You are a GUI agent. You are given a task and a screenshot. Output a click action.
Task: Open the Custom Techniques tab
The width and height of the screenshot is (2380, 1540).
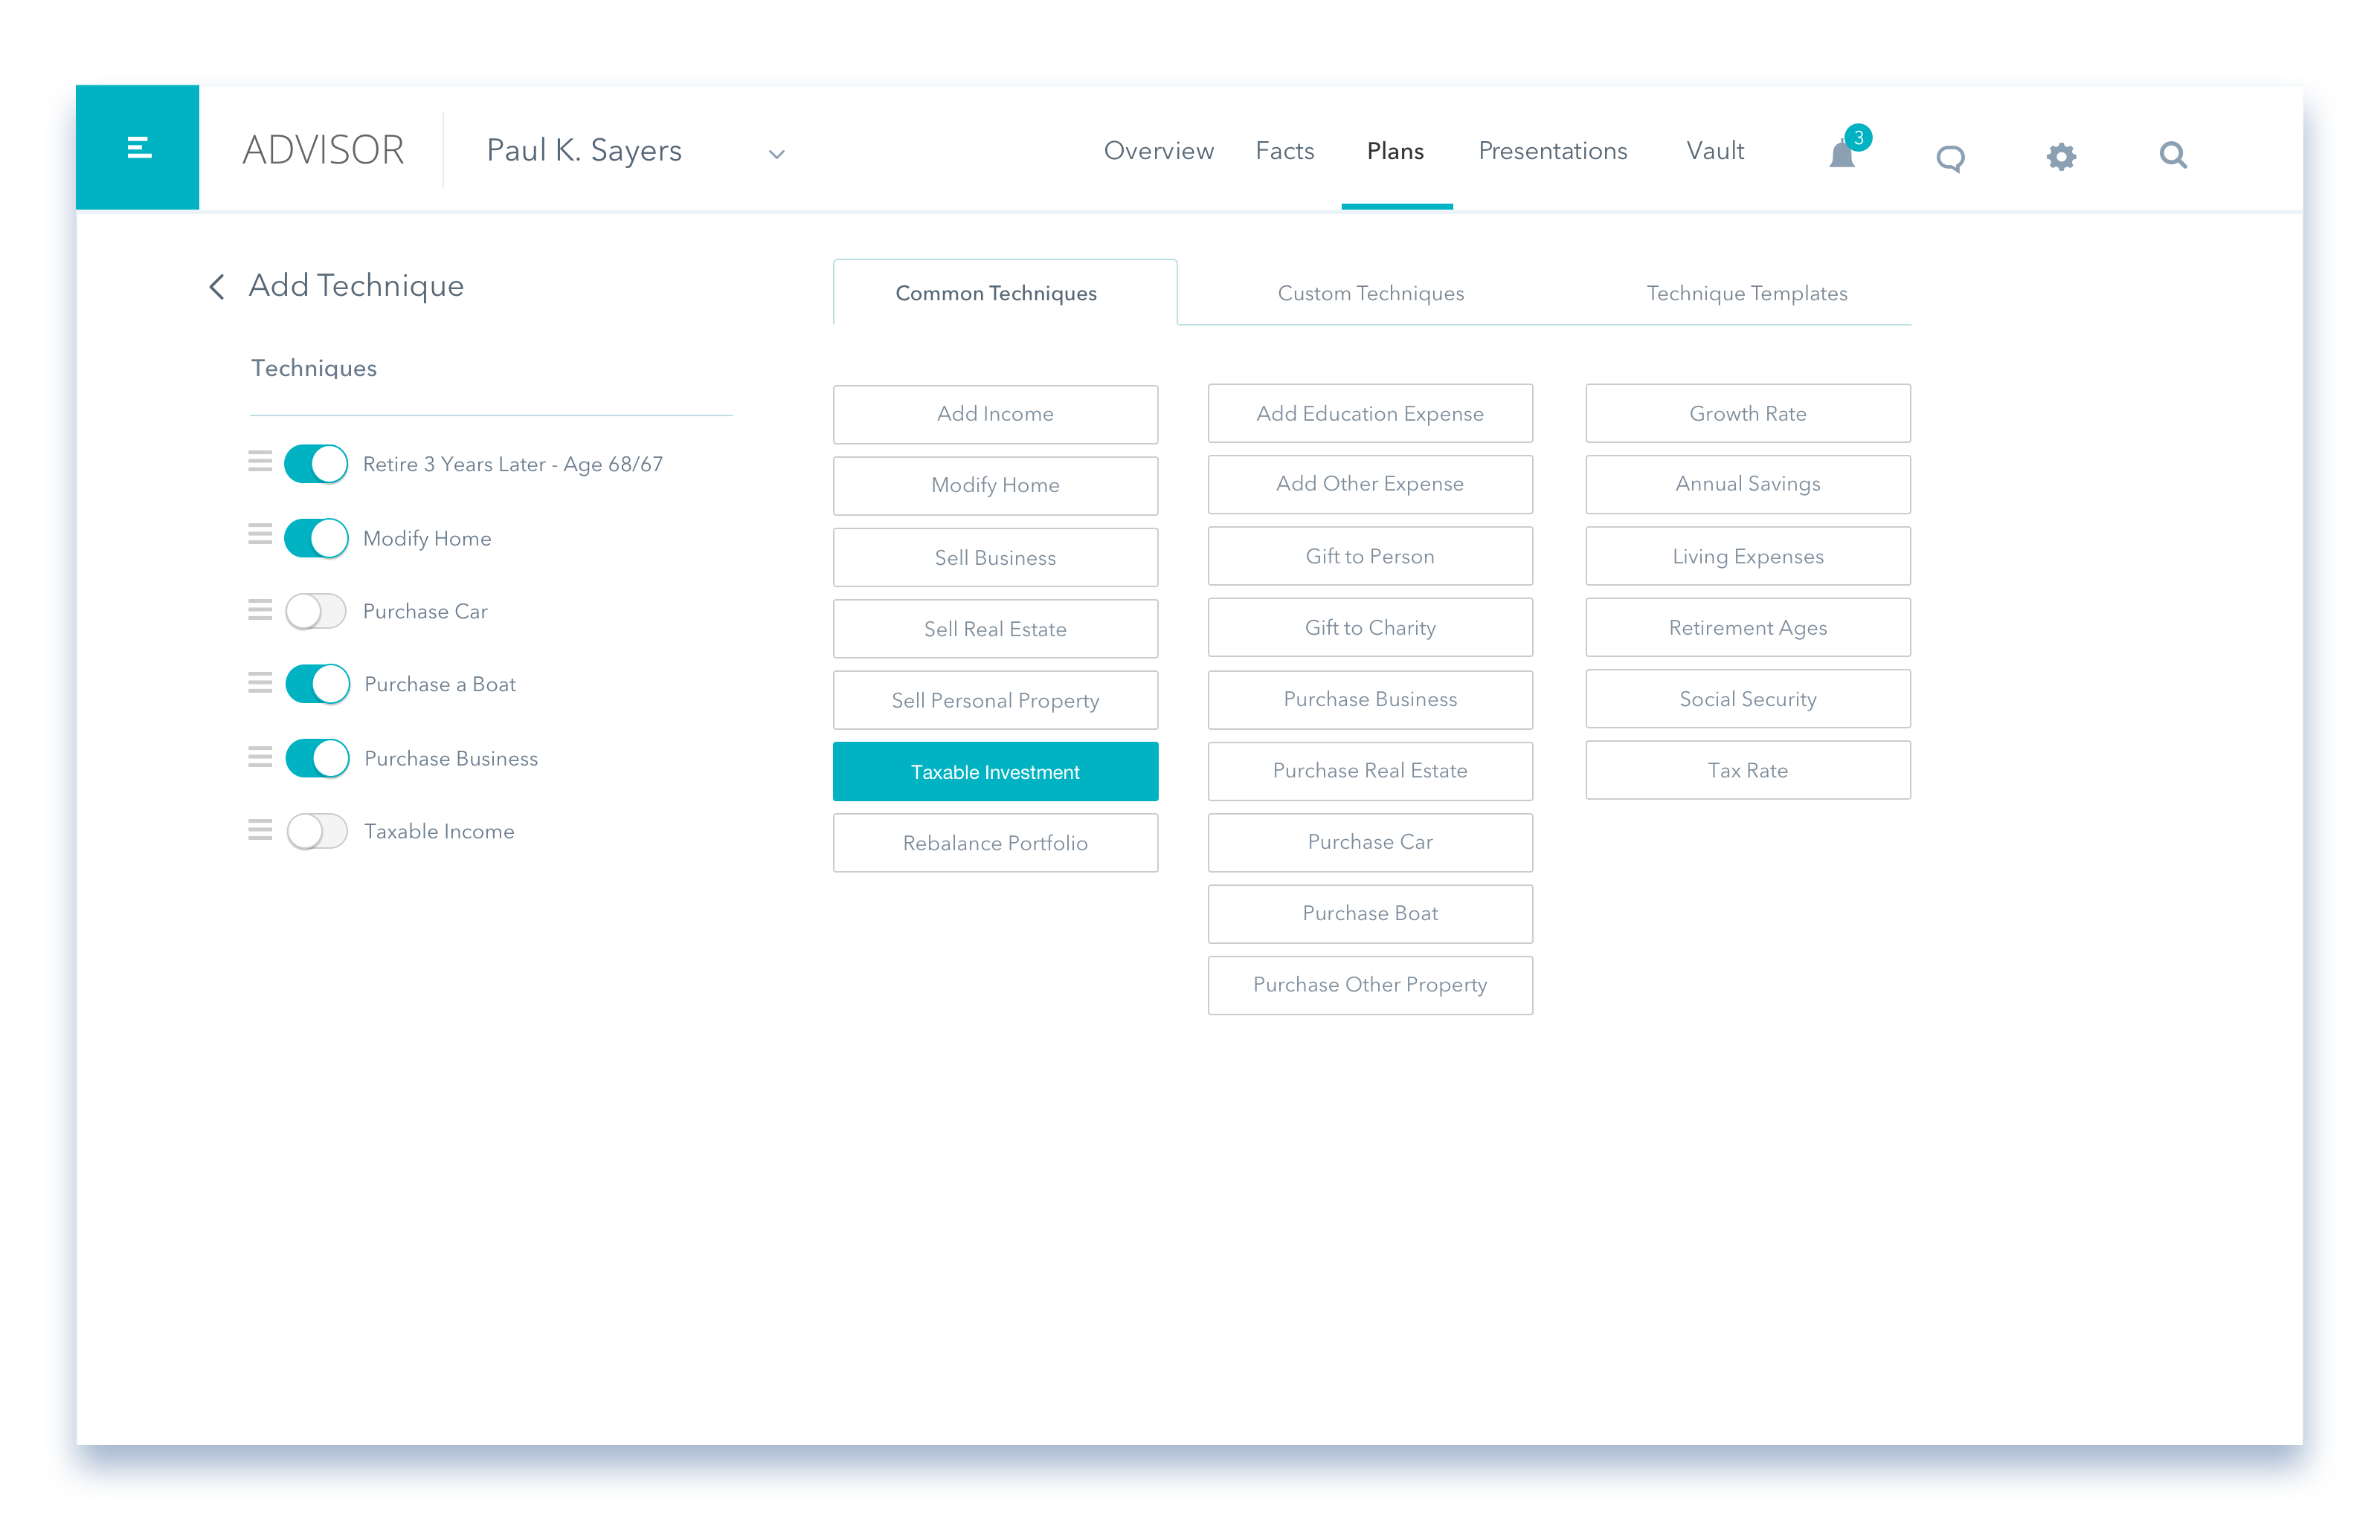[x=1371, y=291]
